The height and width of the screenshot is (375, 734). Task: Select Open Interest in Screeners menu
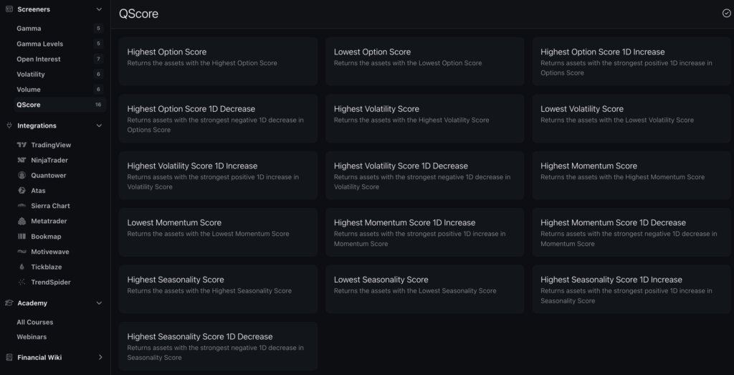coord(39,59)
